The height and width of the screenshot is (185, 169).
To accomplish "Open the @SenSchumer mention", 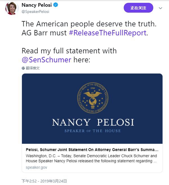I will (46, 60).
